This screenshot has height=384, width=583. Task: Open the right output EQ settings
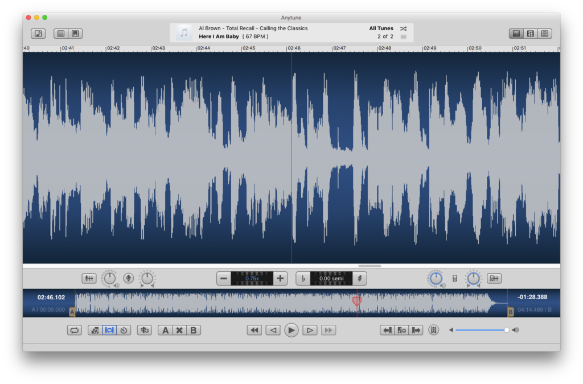point(494,278)
